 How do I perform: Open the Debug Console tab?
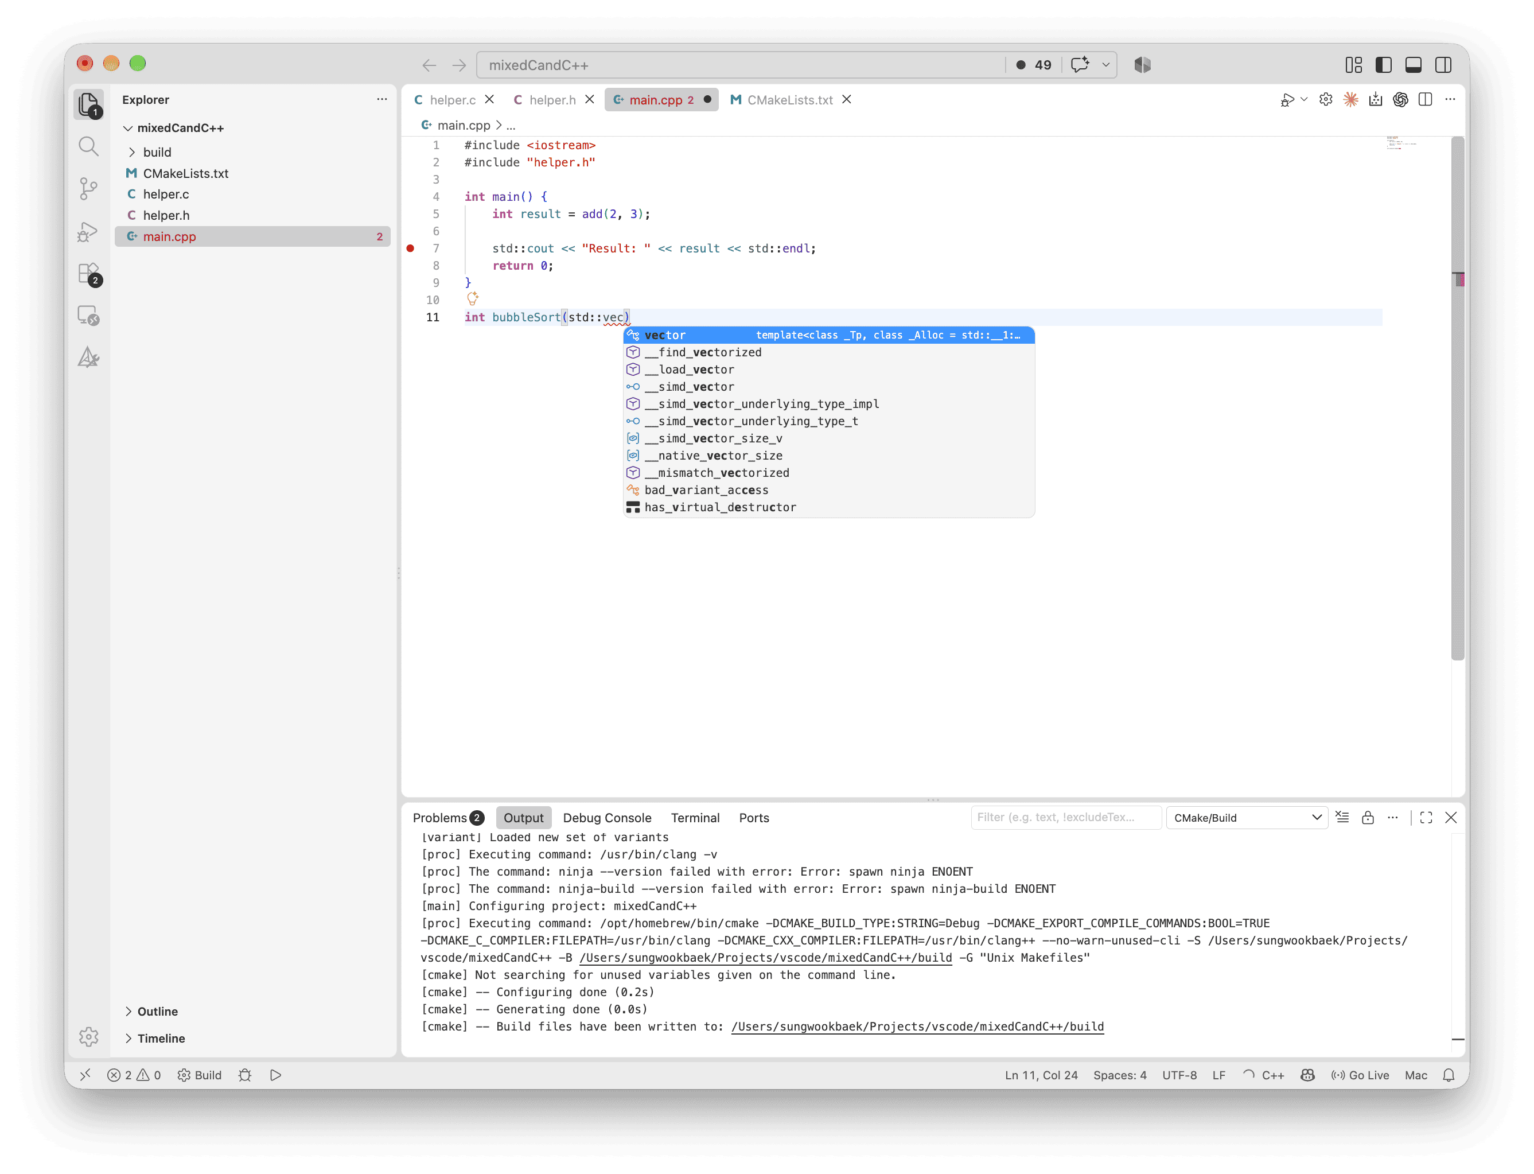pos(607,818)
